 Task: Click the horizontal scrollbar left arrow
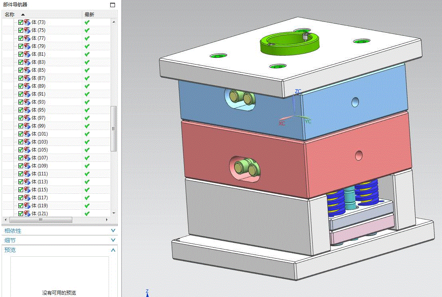pos(6,220)
